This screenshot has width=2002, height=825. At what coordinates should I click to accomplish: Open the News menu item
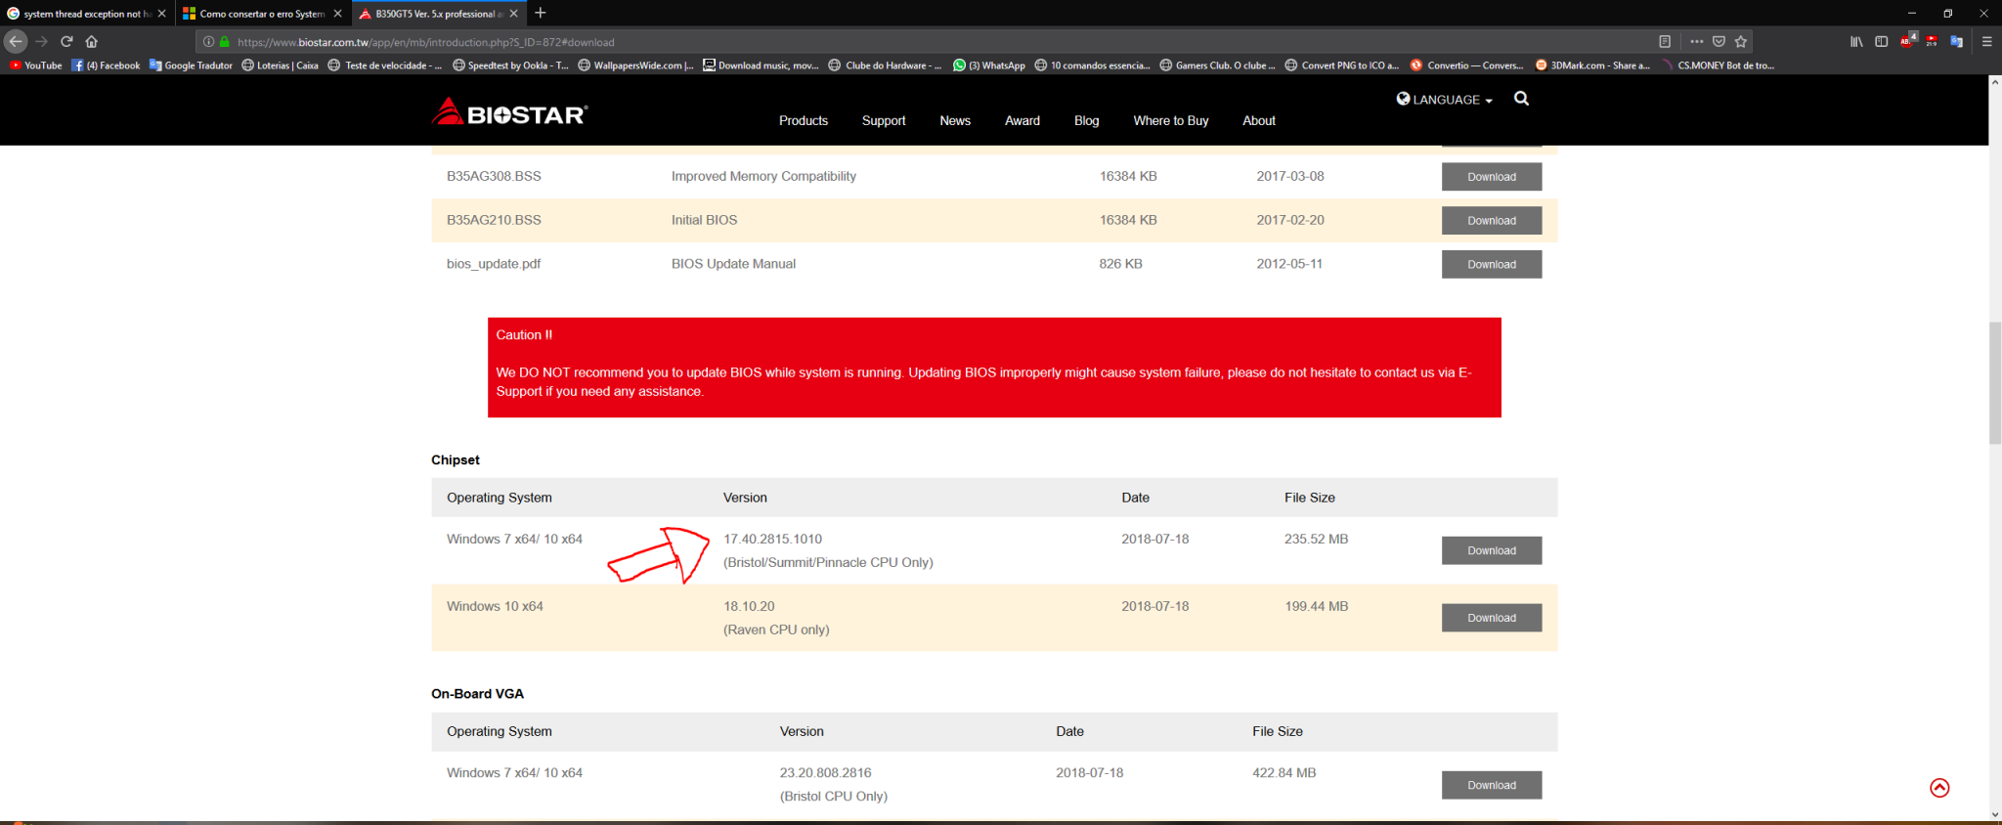[955, 121]
